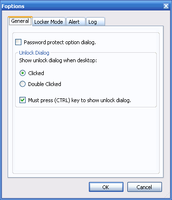Click the 'Clicked' option label text
This screenshot has height=200, width=172.
pyautogui.click(x=36, y=73)
